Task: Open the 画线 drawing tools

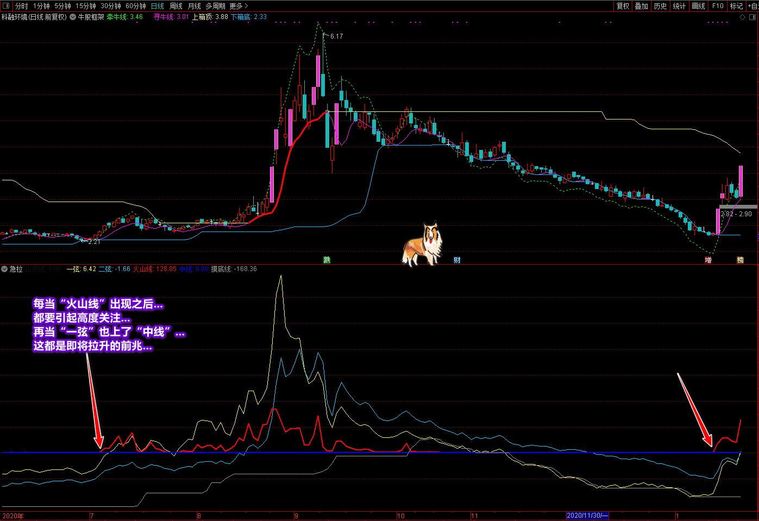Action: [698, 6]
